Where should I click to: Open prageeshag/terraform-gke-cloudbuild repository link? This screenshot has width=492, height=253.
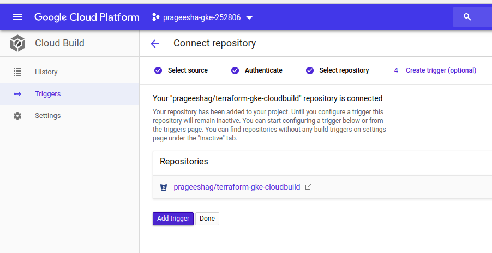point(237,187)
